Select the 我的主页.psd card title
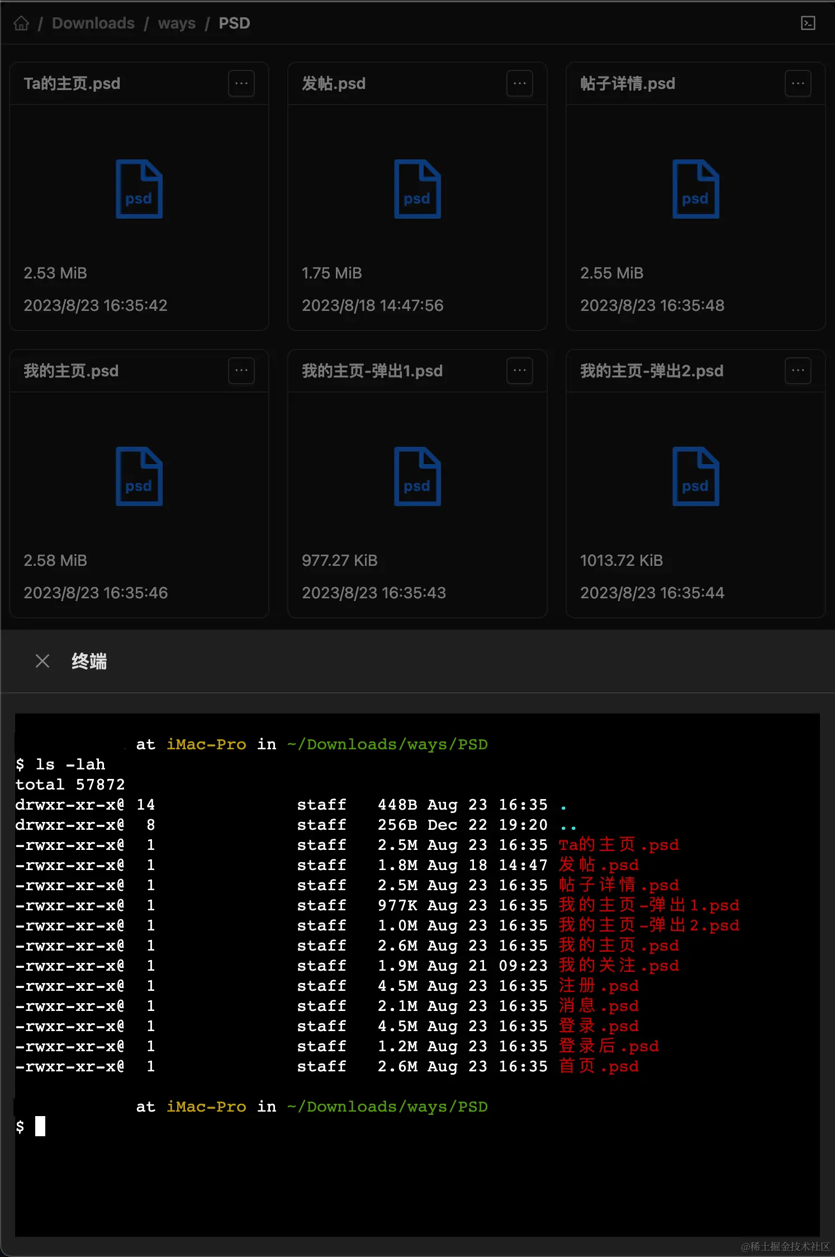This screenshot has height=1257, width=835. tap(71, 371)
